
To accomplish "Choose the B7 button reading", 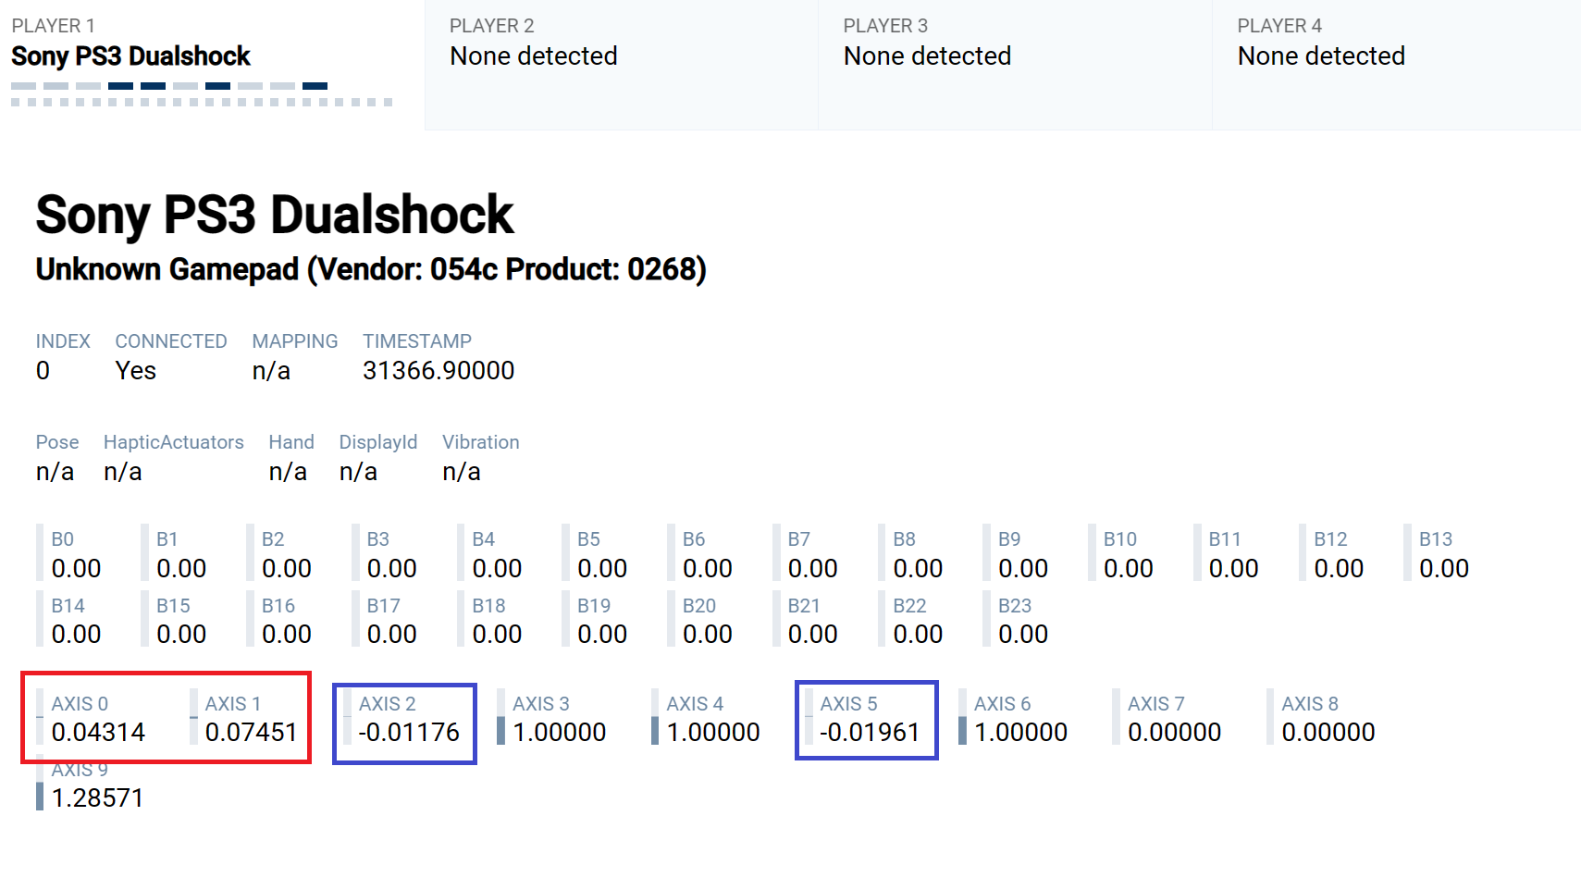I will point(808,554).
